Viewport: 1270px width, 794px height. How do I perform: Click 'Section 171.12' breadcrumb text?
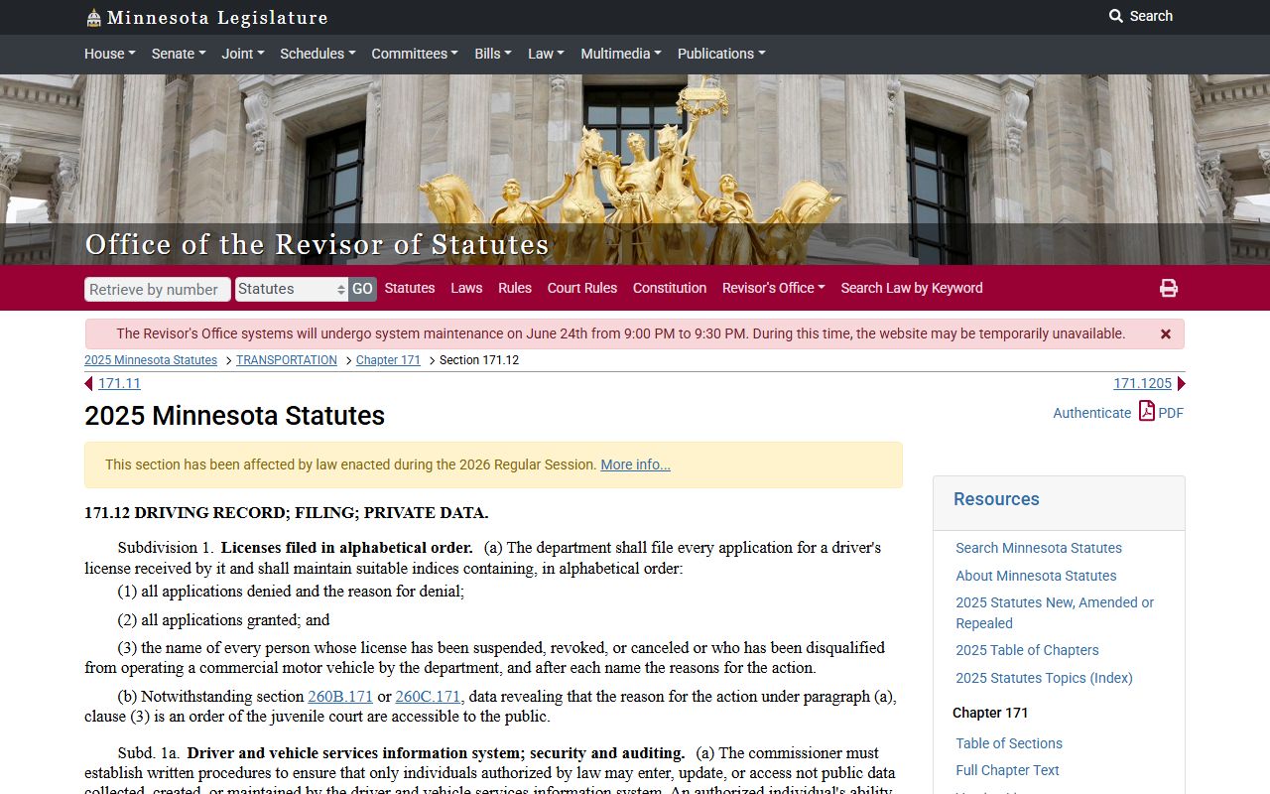click(x=479, y=360)
